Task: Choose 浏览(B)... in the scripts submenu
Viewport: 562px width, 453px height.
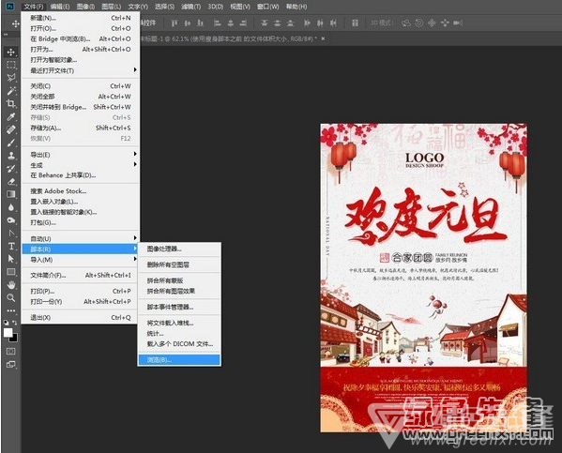Action: pyautogui.click(x=179, y=360)
